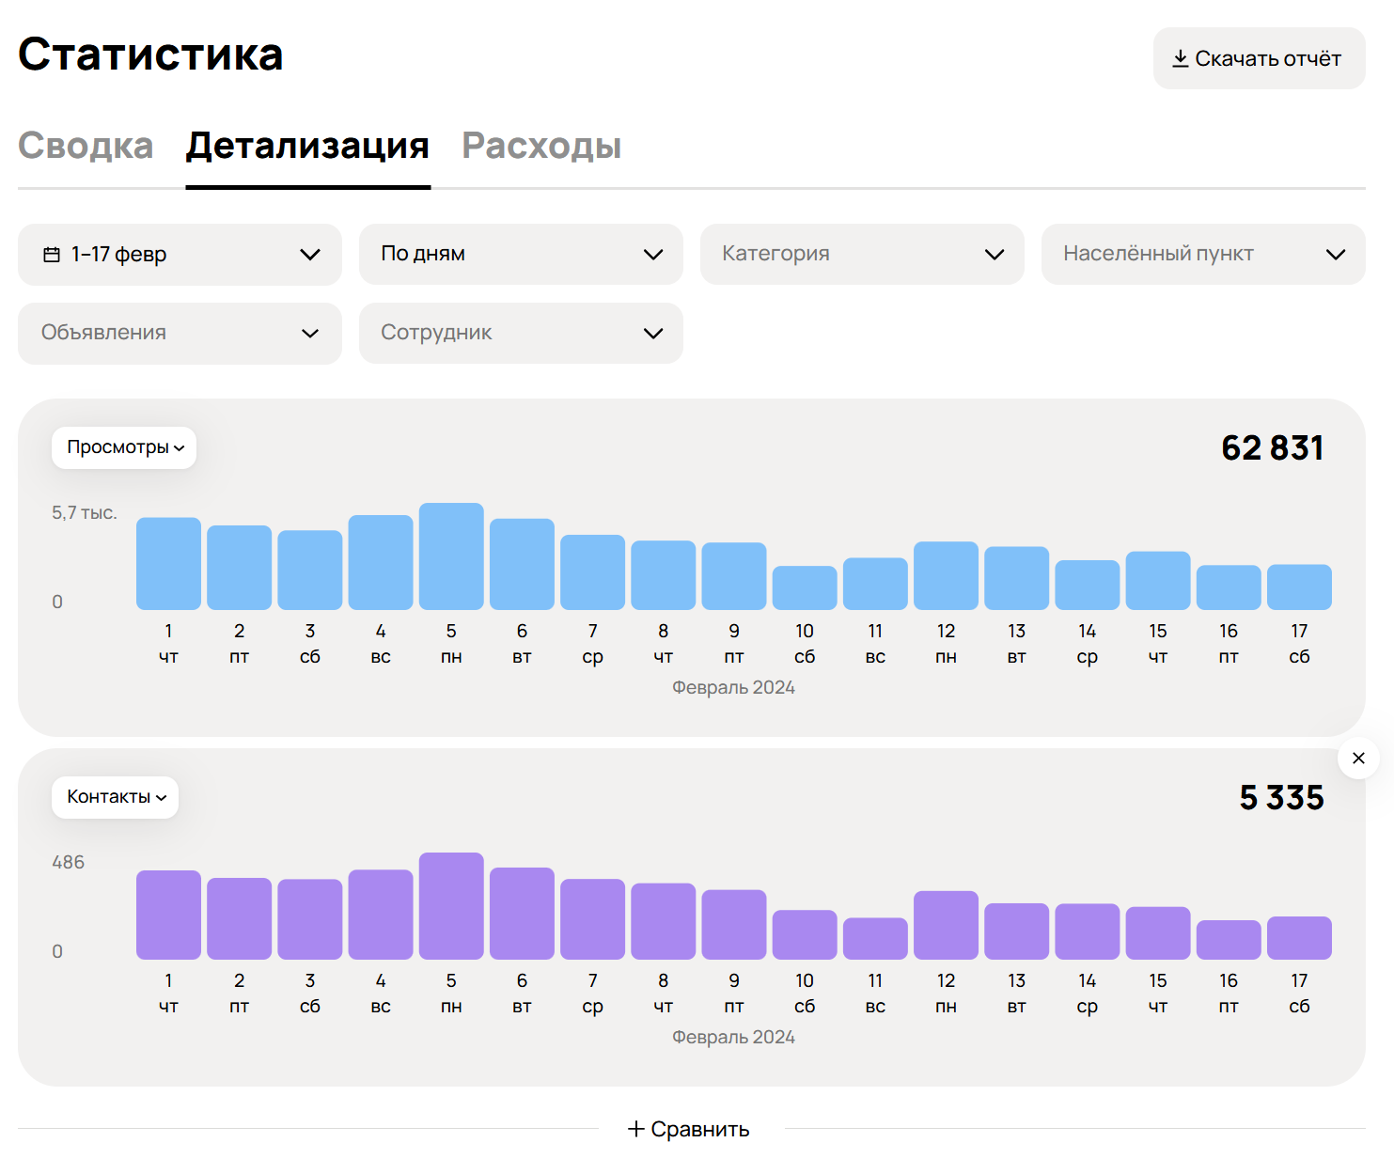Switch to the Сводка tab
This screenshot has width=1394, height=1174.
pos(86,146)
